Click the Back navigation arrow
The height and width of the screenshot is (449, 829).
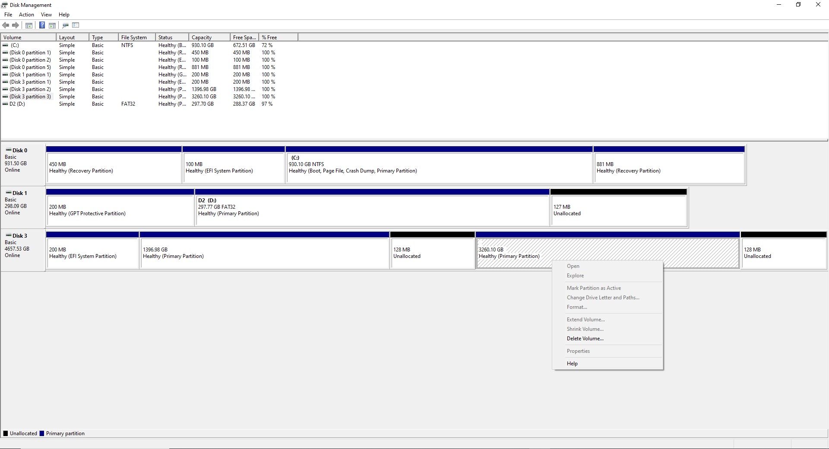(6, 25)
